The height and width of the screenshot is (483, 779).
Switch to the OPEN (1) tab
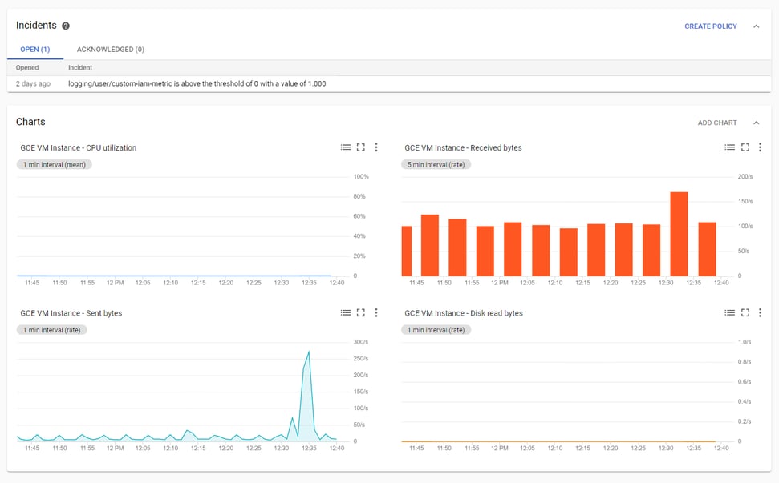34,50
